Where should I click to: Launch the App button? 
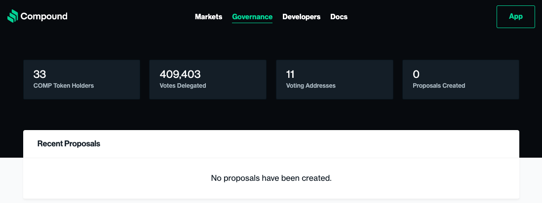pos(516,17)
